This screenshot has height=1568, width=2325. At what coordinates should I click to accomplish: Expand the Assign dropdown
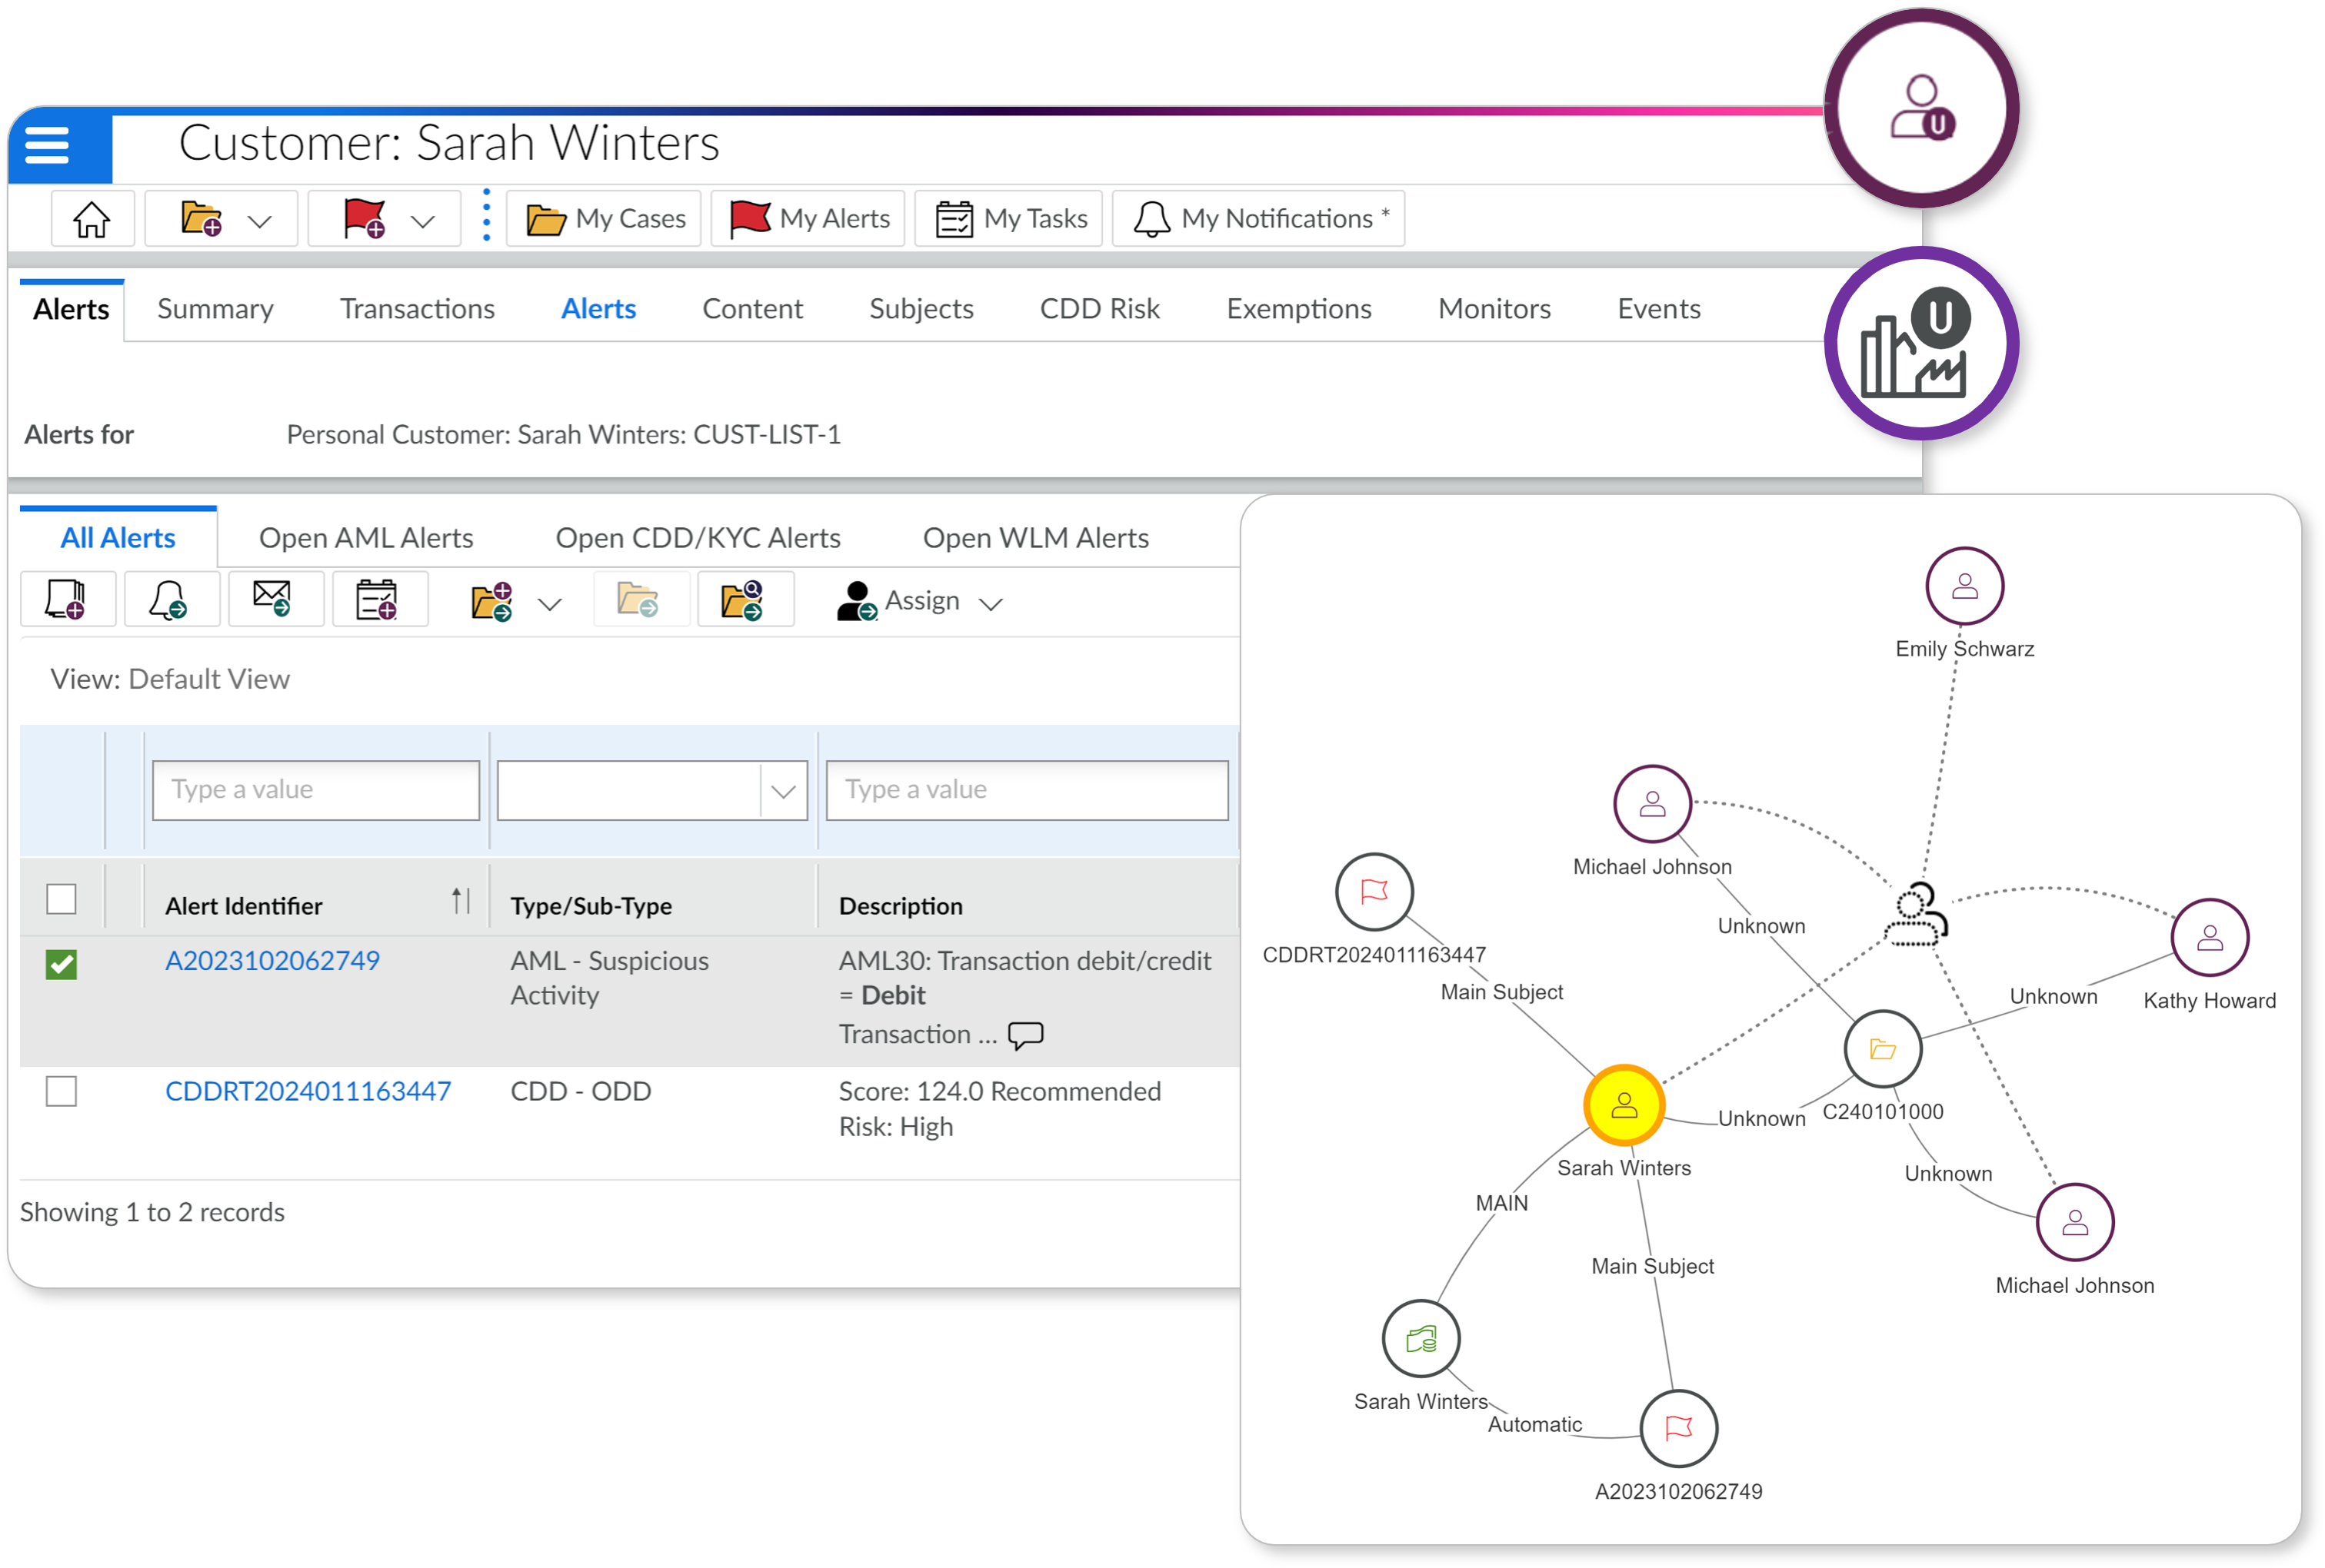(991, 604)
